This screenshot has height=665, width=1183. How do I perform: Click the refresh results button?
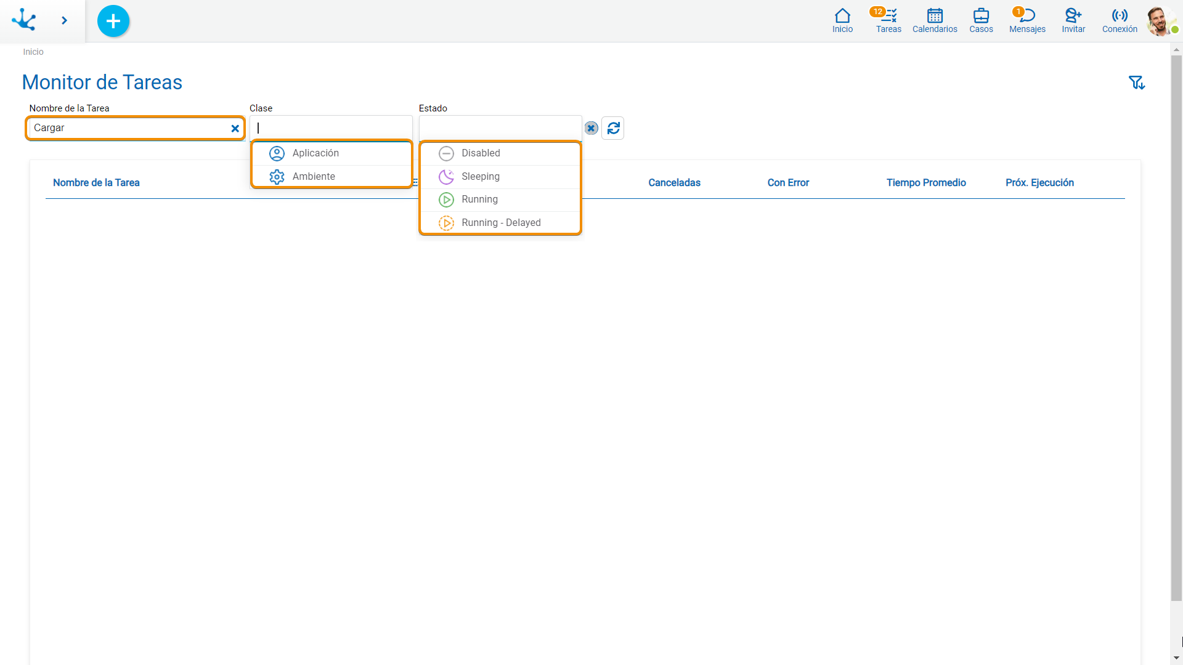(x=613, y=128)
